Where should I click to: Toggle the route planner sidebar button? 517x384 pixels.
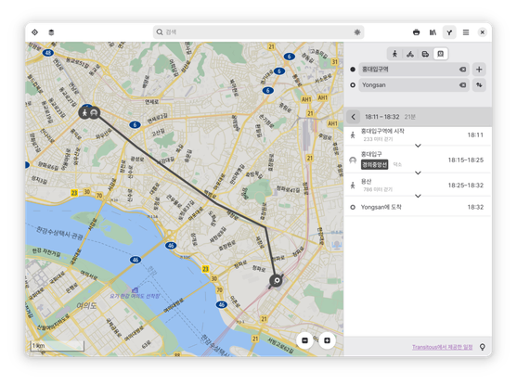coord(449,32)
